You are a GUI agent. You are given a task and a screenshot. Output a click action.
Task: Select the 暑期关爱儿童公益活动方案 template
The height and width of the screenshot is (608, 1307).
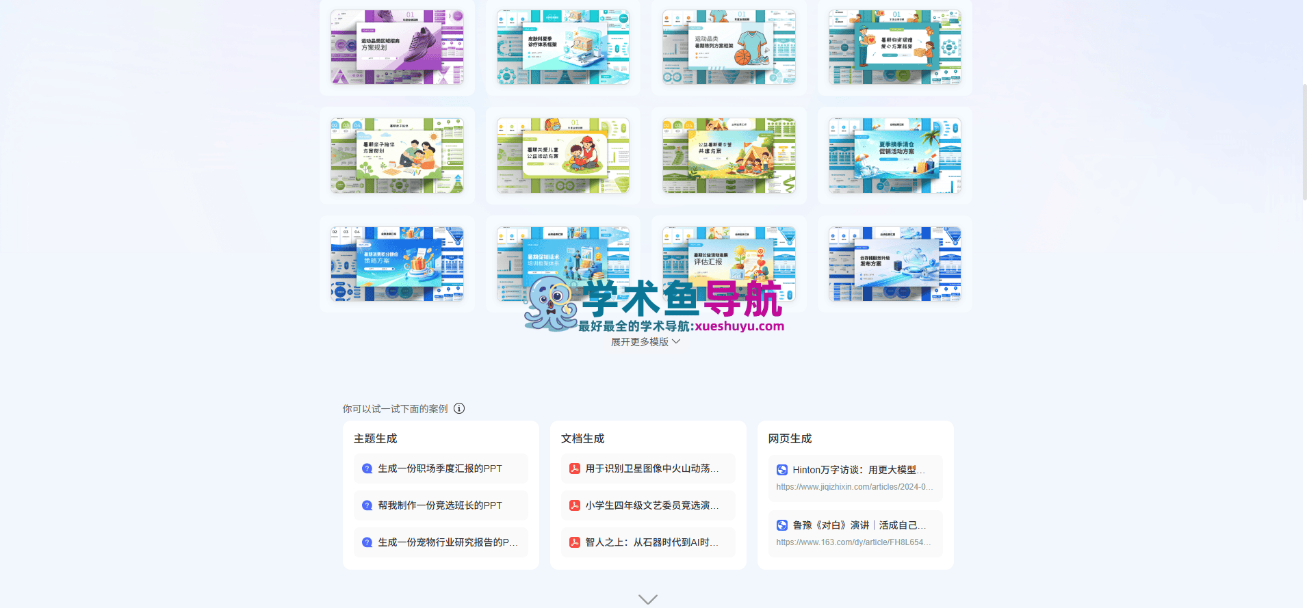tap(563, 155)
